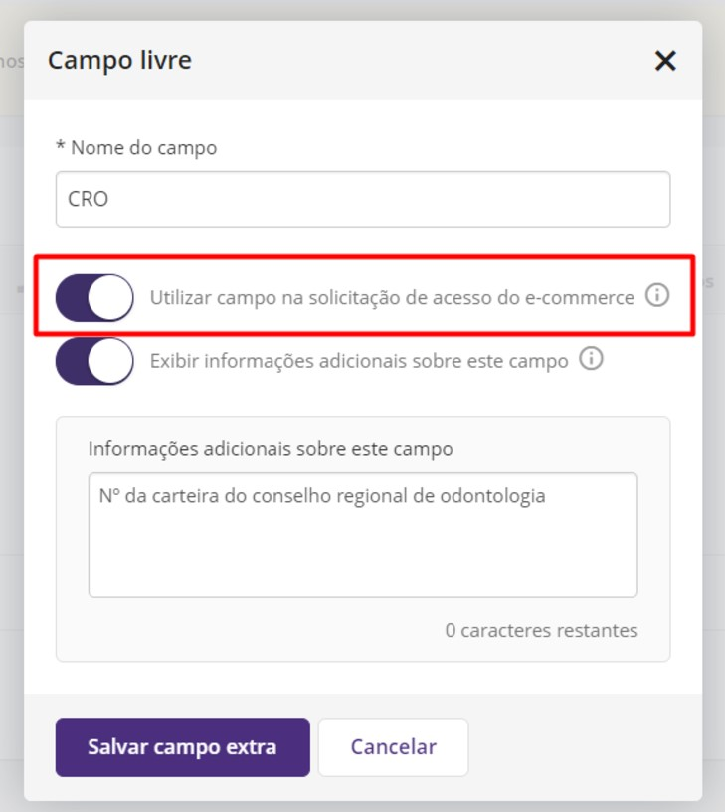The width and height of the screenshot is (725, 812).
Task: Click info icon beside e-commerce access toggle
Action: [x=657, y=296]
